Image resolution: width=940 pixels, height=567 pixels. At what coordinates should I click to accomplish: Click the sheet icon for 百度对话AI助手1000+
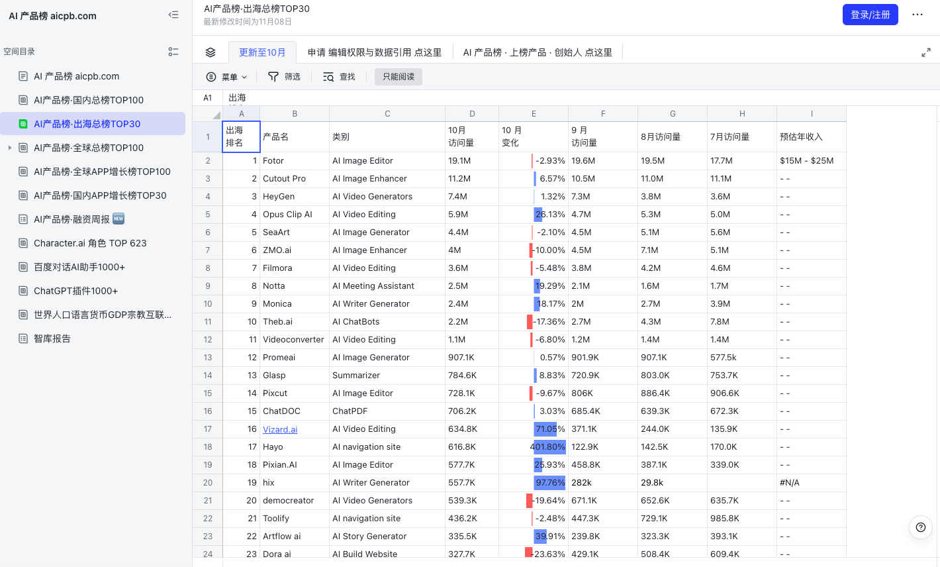[23, 267]
